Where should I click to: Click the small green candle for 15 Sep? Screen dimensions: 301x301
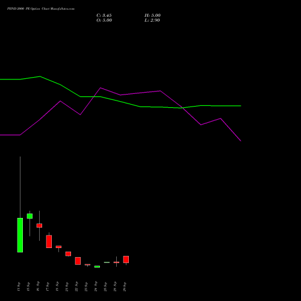point(29,216)
